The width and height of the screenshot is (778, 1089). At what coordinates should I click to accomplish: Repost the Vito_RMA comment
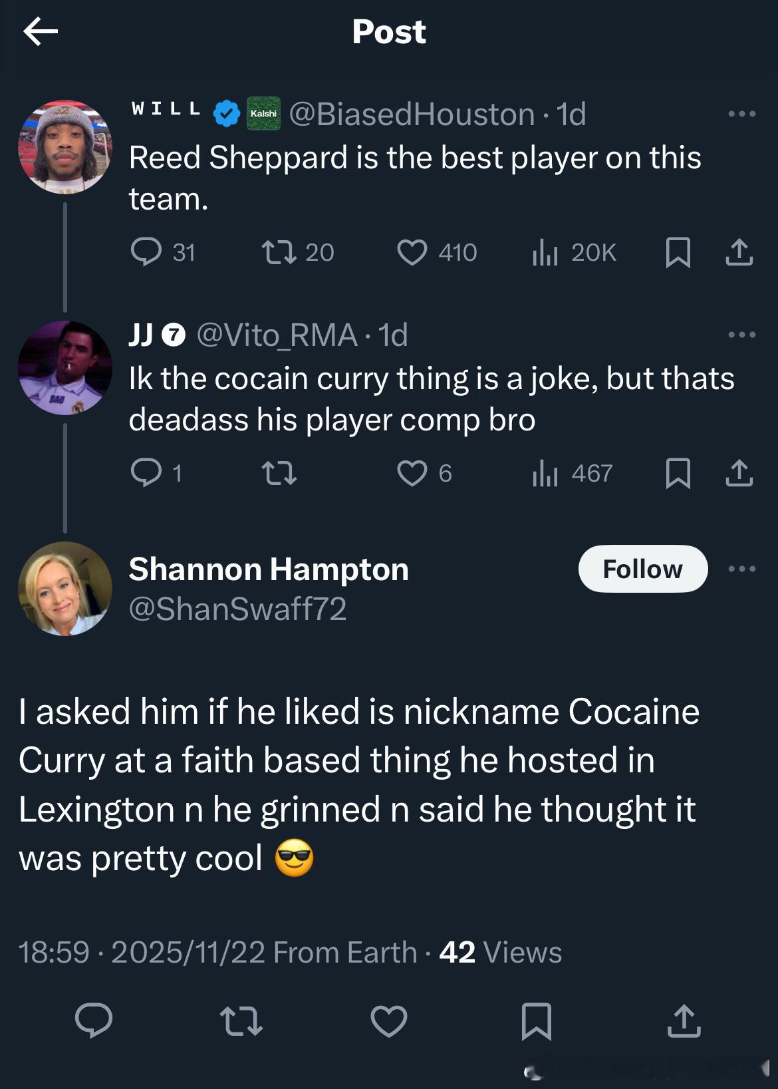[279, 473]
